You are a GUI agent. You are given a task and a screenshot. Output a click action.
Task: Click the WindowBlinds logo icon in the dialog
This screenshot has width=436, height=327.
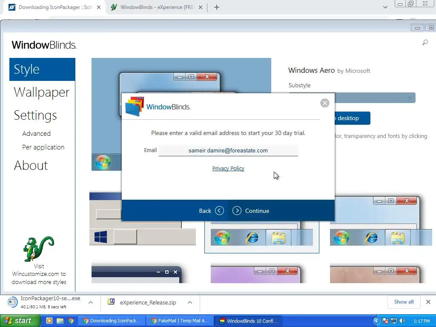(x=135, y=106)
